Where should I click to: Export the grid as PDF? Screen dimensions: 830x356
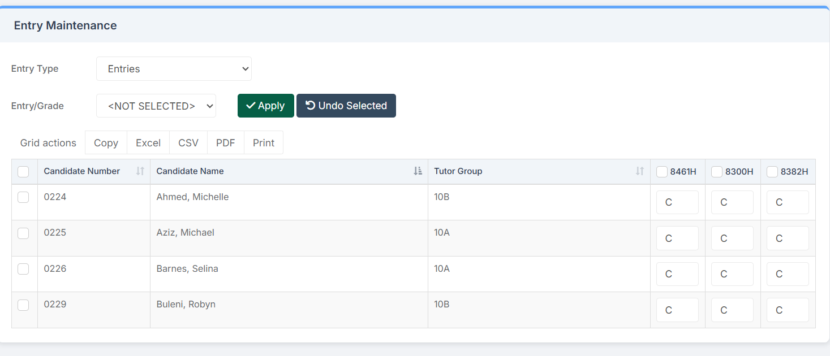click(x=225, y=143)
